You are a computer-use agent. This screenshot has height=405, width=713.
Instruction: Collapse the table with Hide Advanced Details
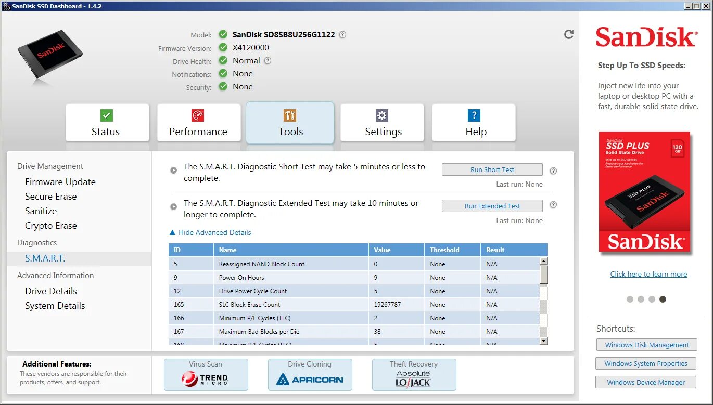coord(211,232)
